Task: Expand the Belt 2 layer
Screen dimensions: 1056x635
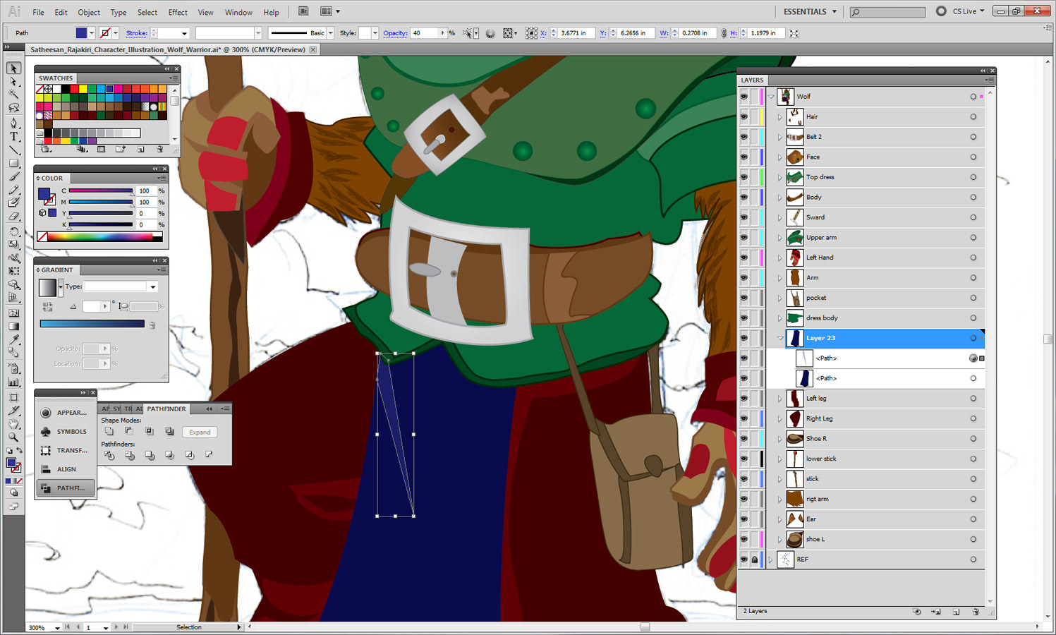Action: (x=779, y=137)
